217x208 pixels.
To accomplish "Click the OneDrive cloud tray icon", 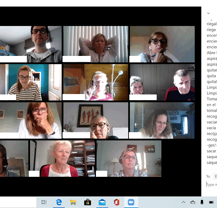I will pyautogui.click(x=193, y=202).
